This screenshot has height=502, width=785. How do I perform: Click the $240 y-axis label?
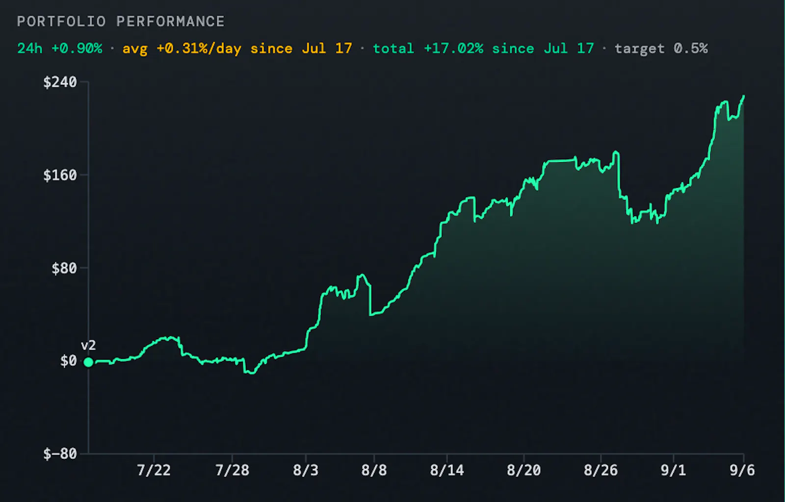(60, 82)
